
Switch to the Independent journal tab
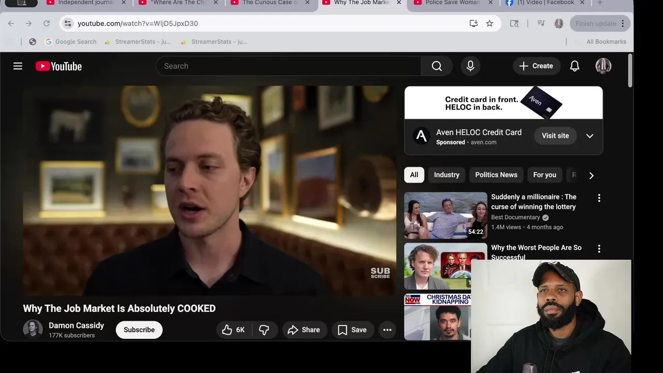coord(85,3)
